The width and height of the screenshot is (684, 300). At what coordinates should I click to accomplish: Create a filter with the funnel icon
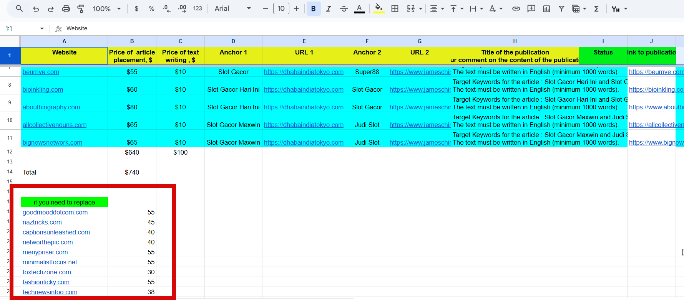point(561,8)
